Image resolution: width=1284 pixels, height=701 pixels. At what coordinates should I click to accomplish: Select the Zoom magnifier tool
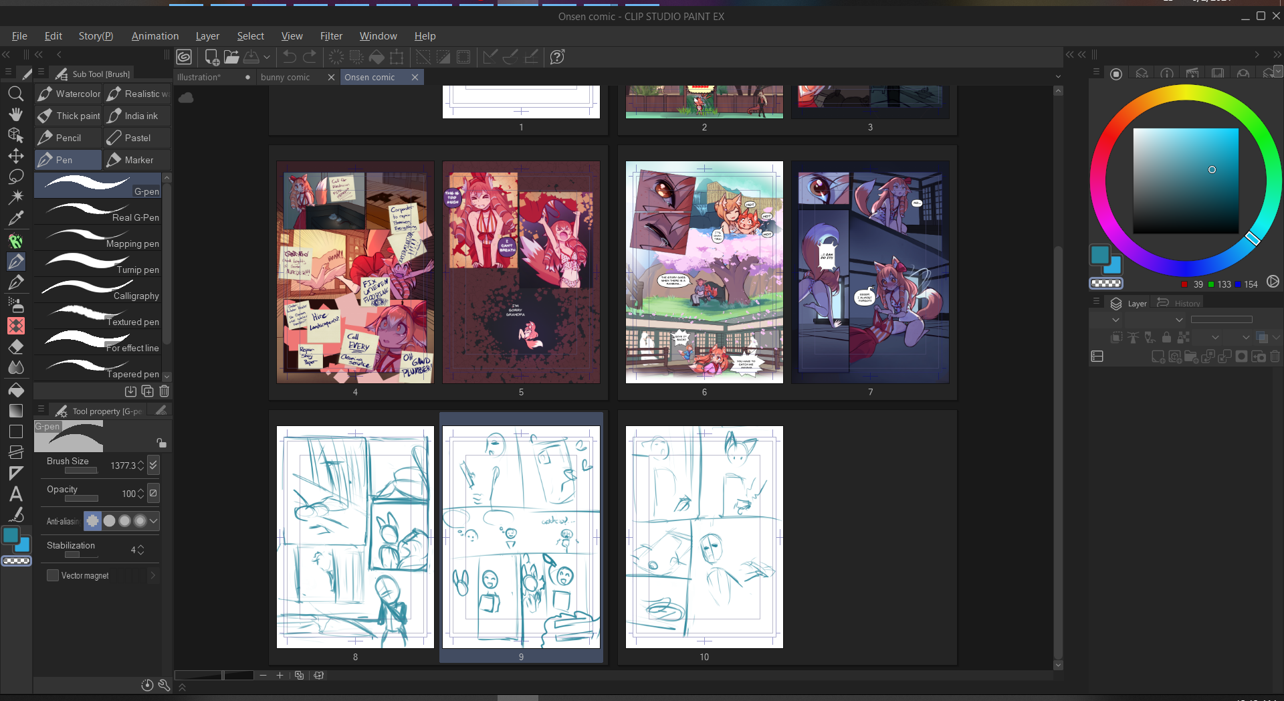(x=16, y=94)
